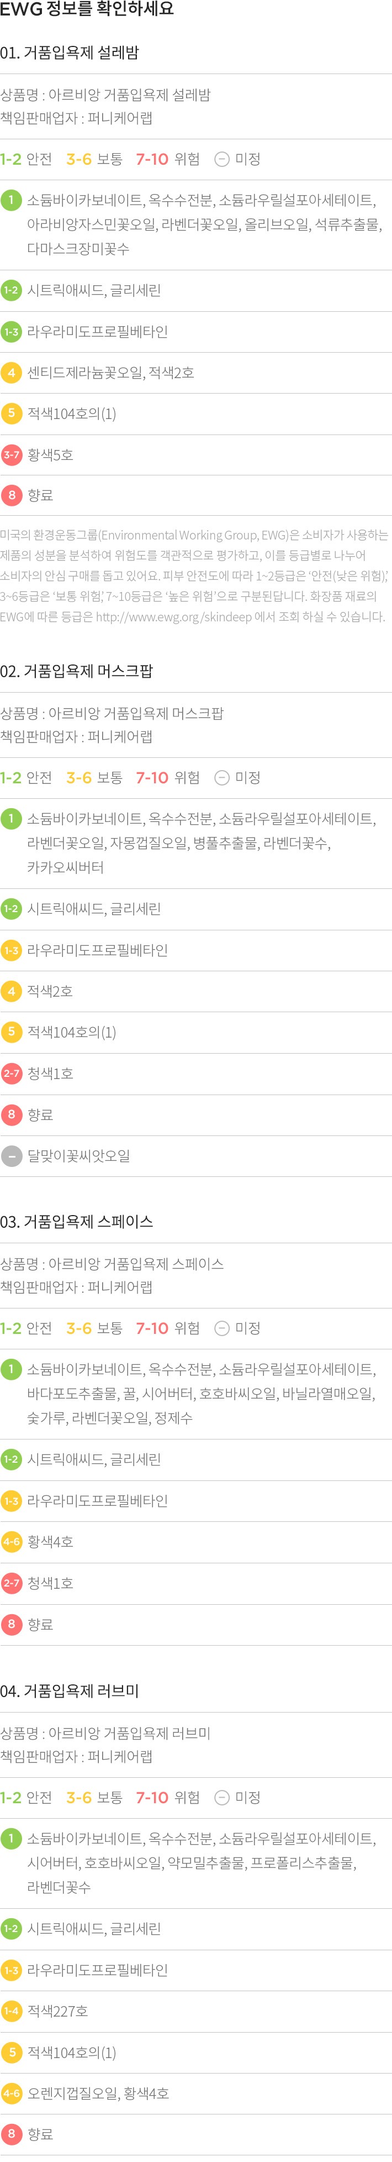Click the red 3-7 badge beside 황색5호

(x=11, y=455)
